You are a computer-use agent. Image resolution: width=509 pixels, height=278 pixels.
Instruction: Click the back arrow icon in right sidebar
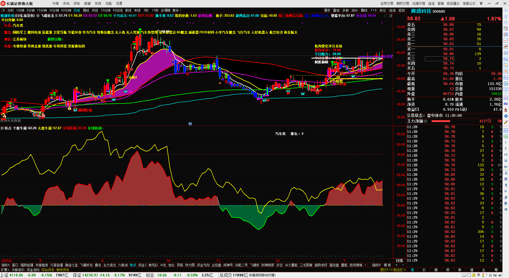pyautogui.click(x=506, y=10)
